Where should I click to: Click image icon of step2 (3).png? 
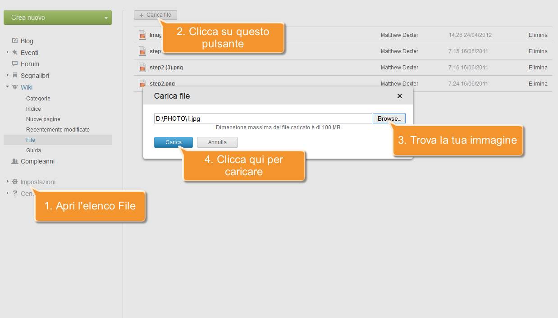(x=142, y=68)
